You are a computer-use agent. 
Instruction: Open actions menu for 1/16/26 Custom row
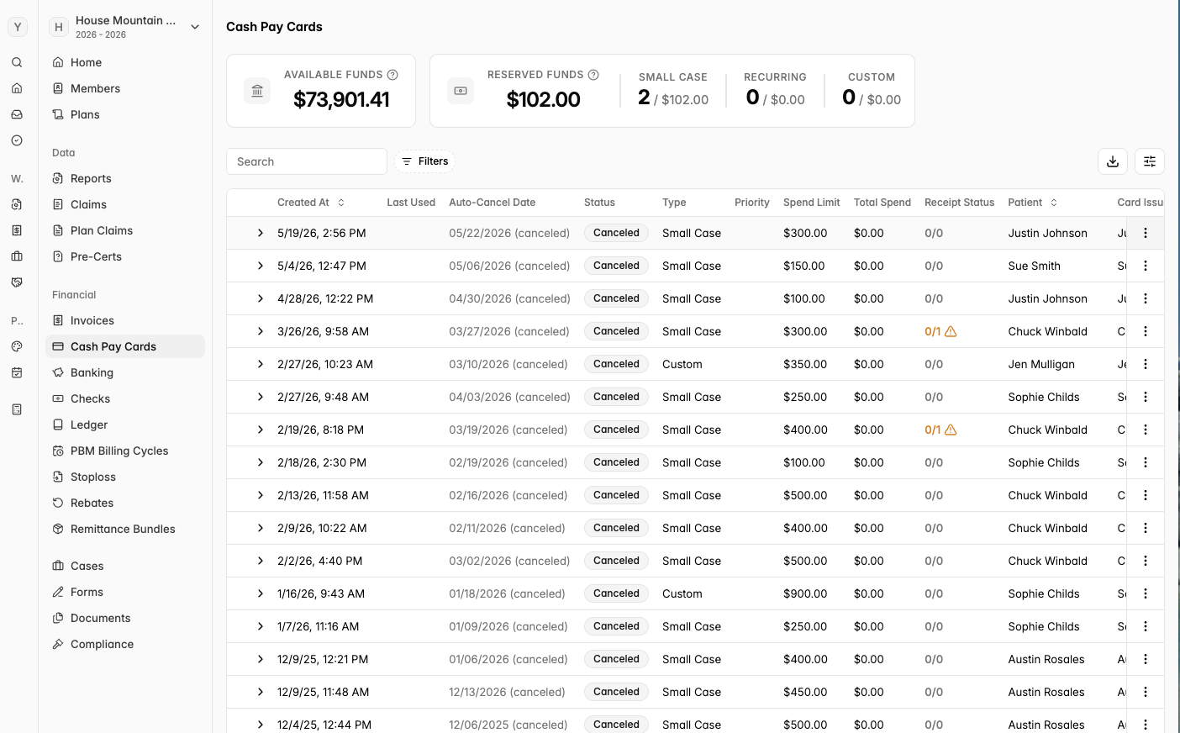(x=1146, y=593)
